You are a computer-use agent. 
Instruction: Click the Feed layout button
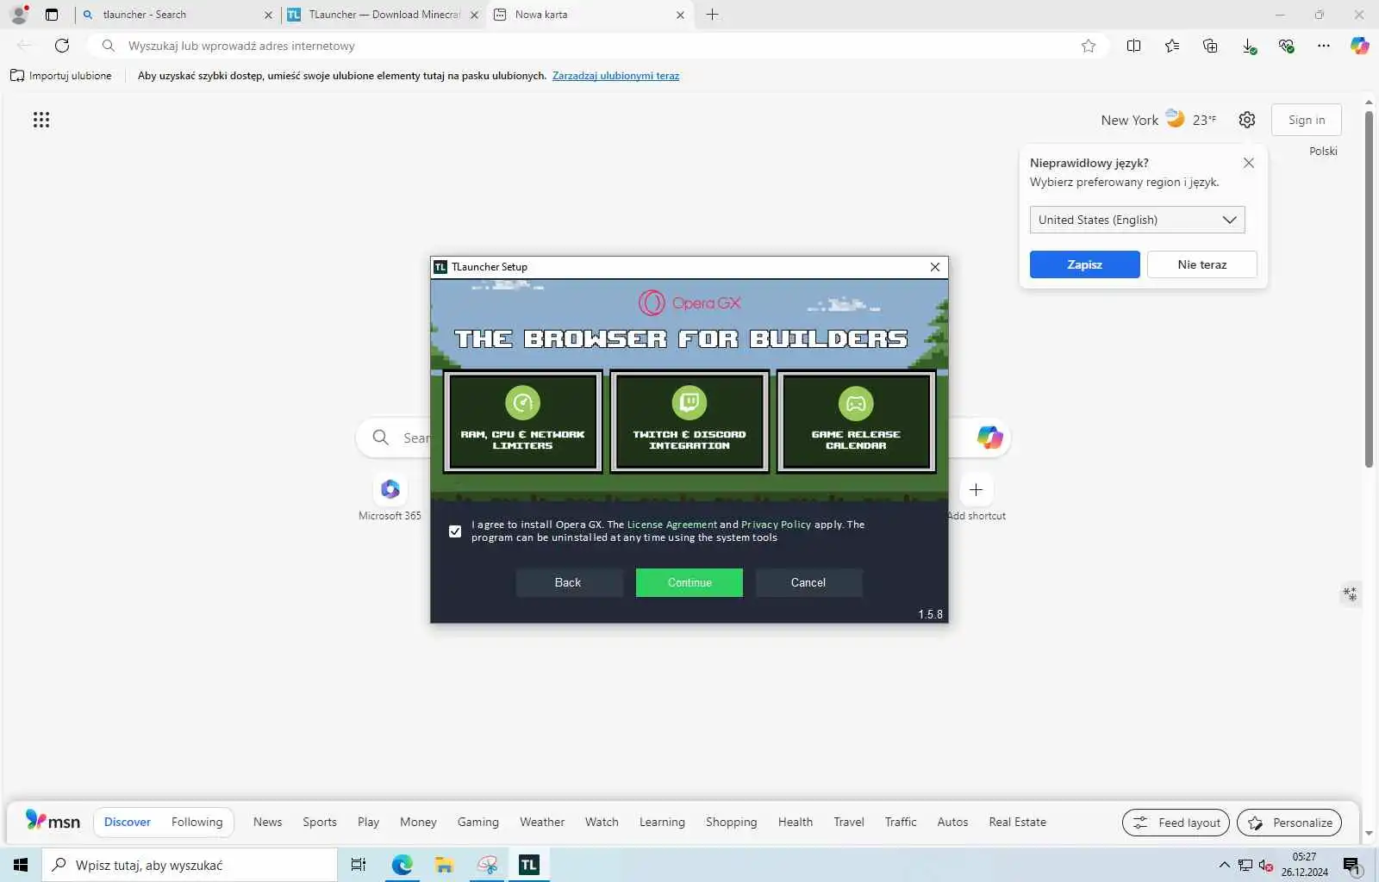[1176, 823]
